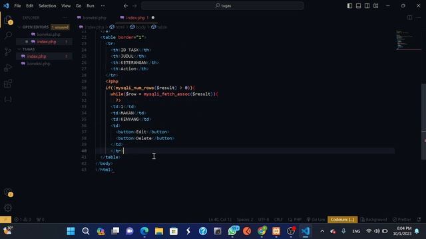Open the Edit menu
Image resolution: width=426 pixels, height=239 pixels.
pyautogui.click(x=29, y=6)
